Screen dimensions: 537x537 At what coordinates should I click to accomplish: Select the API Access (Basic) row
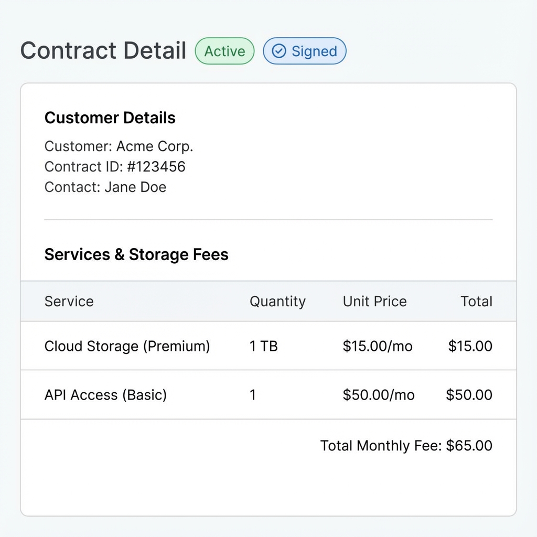click(105, 395)
